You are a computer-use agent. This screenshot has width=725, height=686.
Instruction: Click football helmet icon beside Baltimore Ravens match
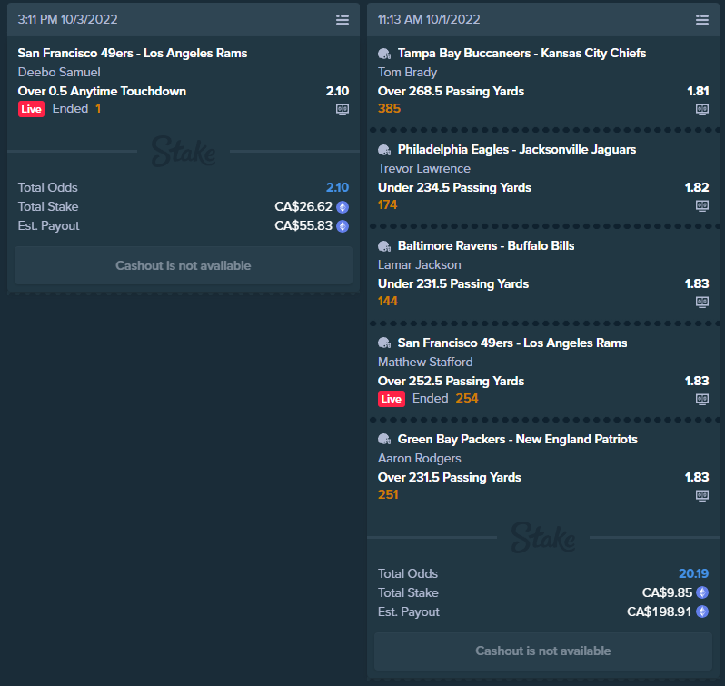click(x=384, y=246)
